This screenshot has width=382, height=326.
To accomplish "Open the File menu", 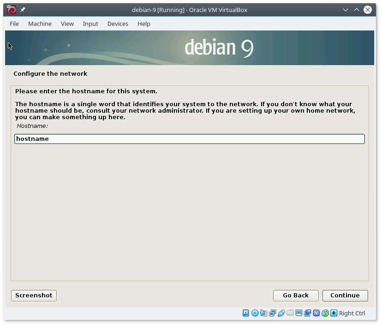I will pyautogui.click(x=14, y=24).
